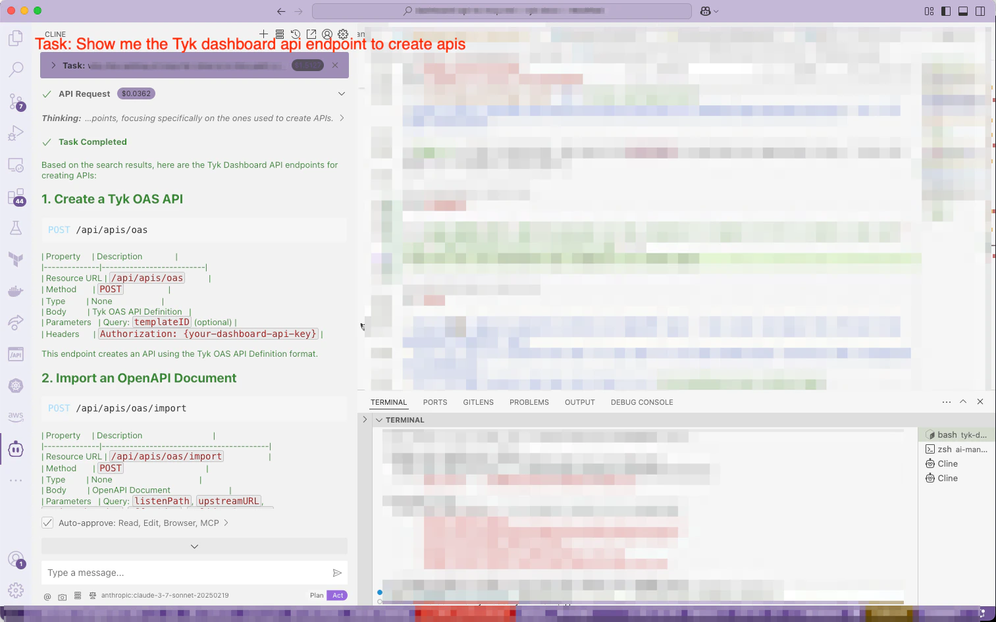This screenshot has height=622, width=996.
Task: Expand the Auto-approve options chevron
Action: [x=226, y=523]
